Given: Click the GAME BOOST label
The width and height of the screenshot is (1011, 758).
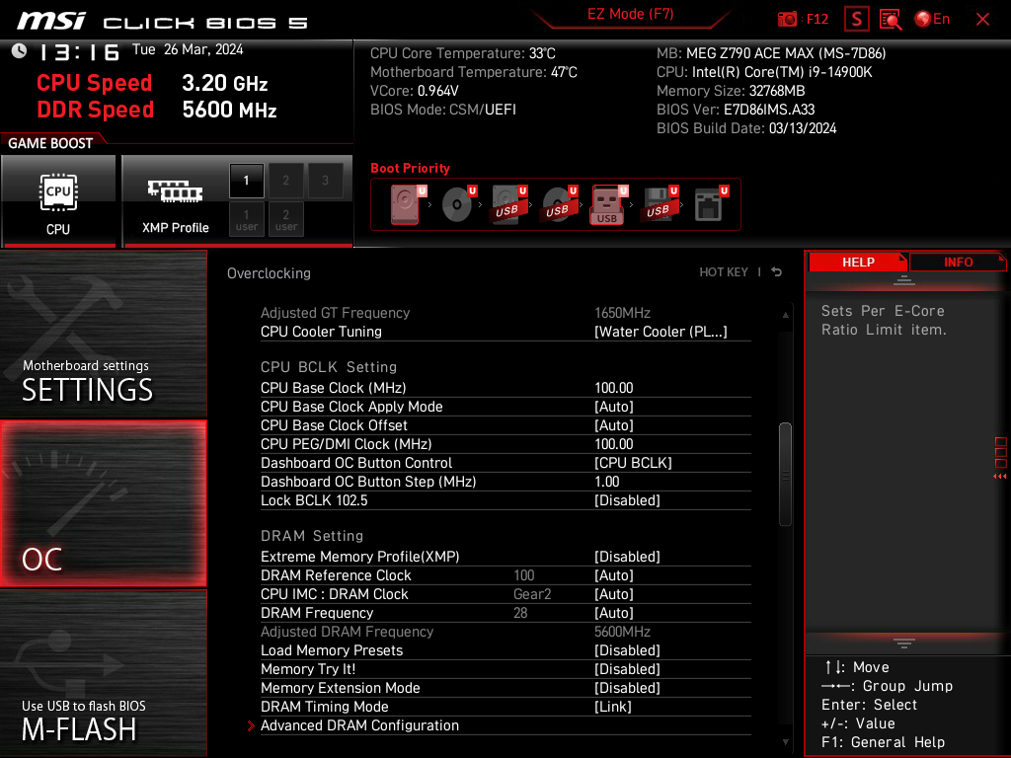Looking at the screenshot, I should click(50, 143).
